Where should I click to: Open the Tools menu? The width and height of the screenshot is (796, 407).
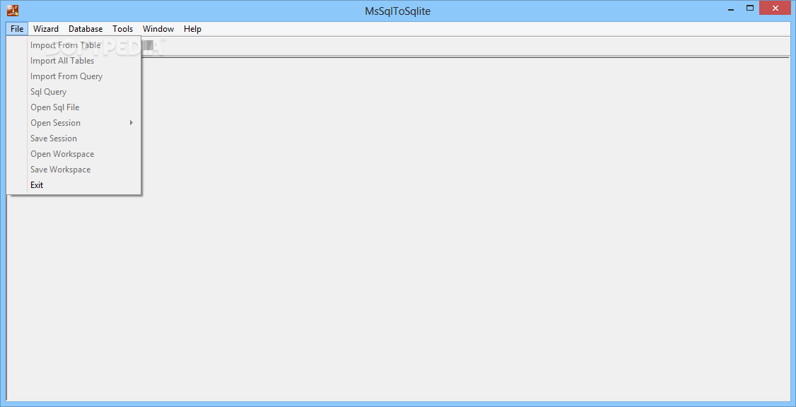pos(123,29)
